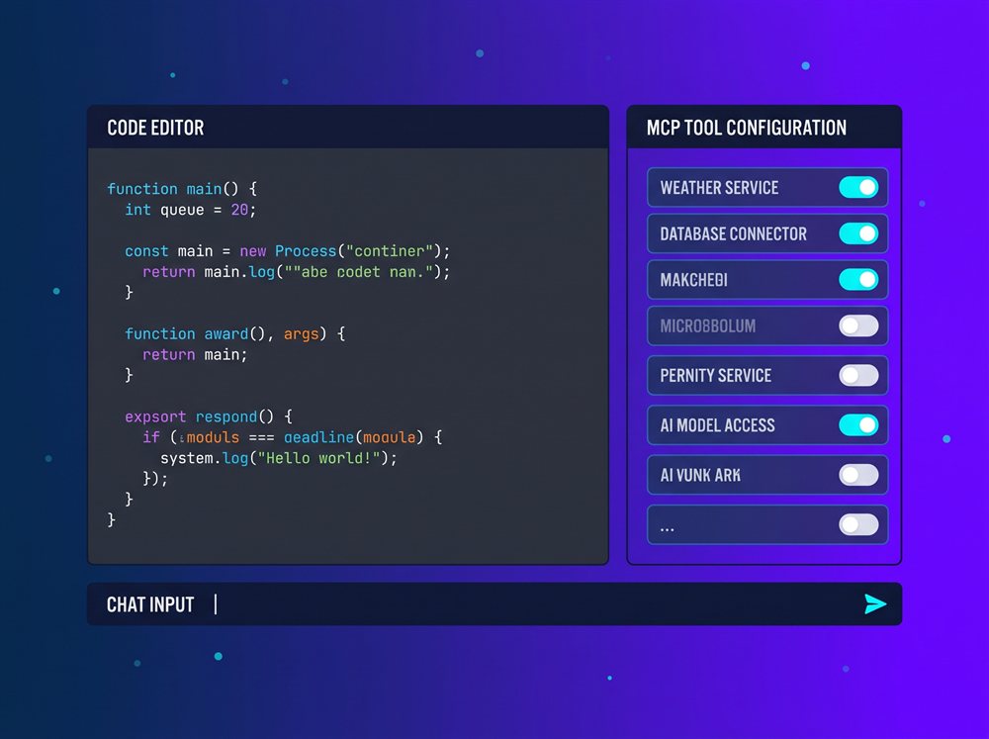The width and height of the screenshot is (989, 739).
Task: Click the Pernity Service label
Action: (715, 376)
